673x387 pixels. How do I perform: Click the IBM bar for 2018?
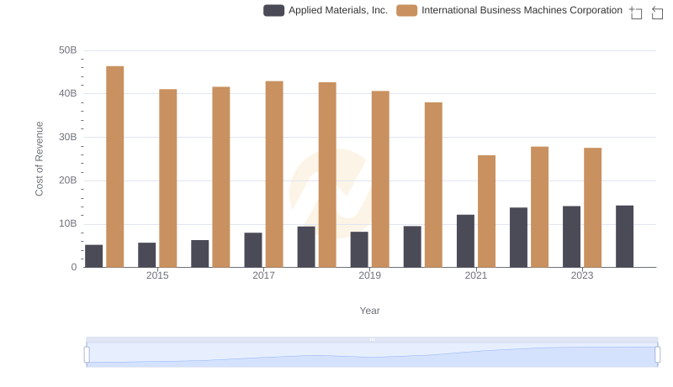[x=327, y=175]
